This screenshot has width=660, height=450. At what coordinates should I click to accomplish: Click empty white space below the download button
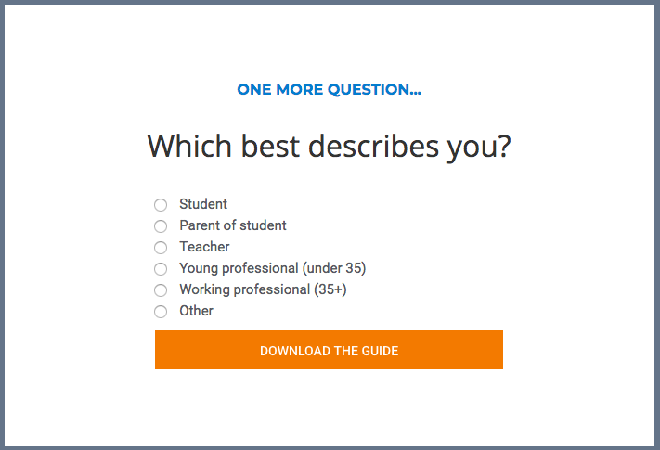(x=330, y=408)
